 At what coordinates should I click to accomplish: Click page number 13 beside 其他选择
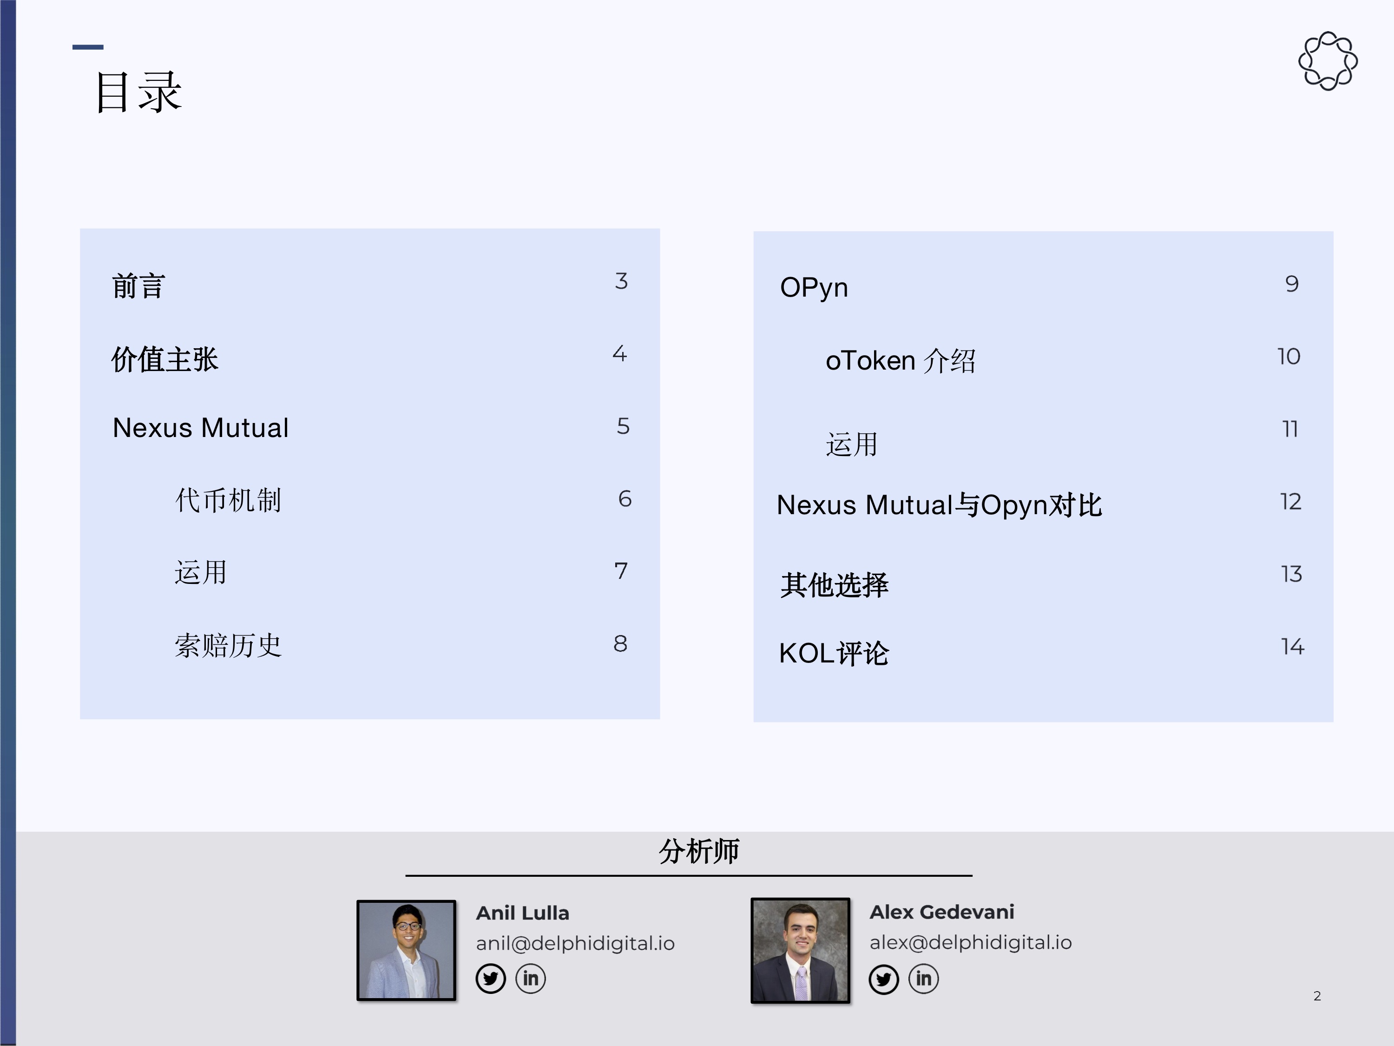click(1291, 574)
